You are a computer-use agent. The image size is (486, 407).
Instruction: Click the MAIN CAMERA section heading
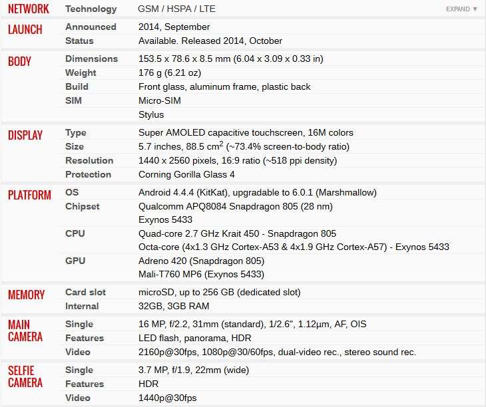(x=25, y=331)
